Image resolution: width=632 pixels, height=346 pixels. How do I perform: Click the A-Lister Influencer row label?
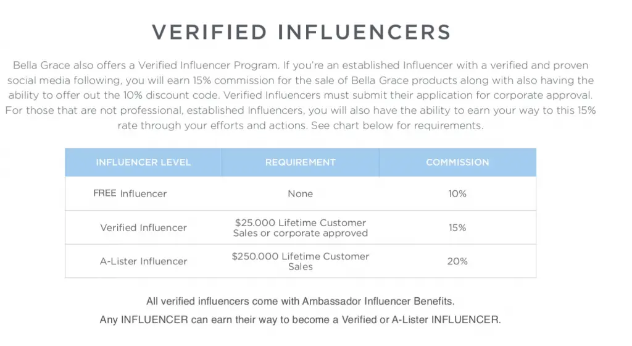[143, 261]
